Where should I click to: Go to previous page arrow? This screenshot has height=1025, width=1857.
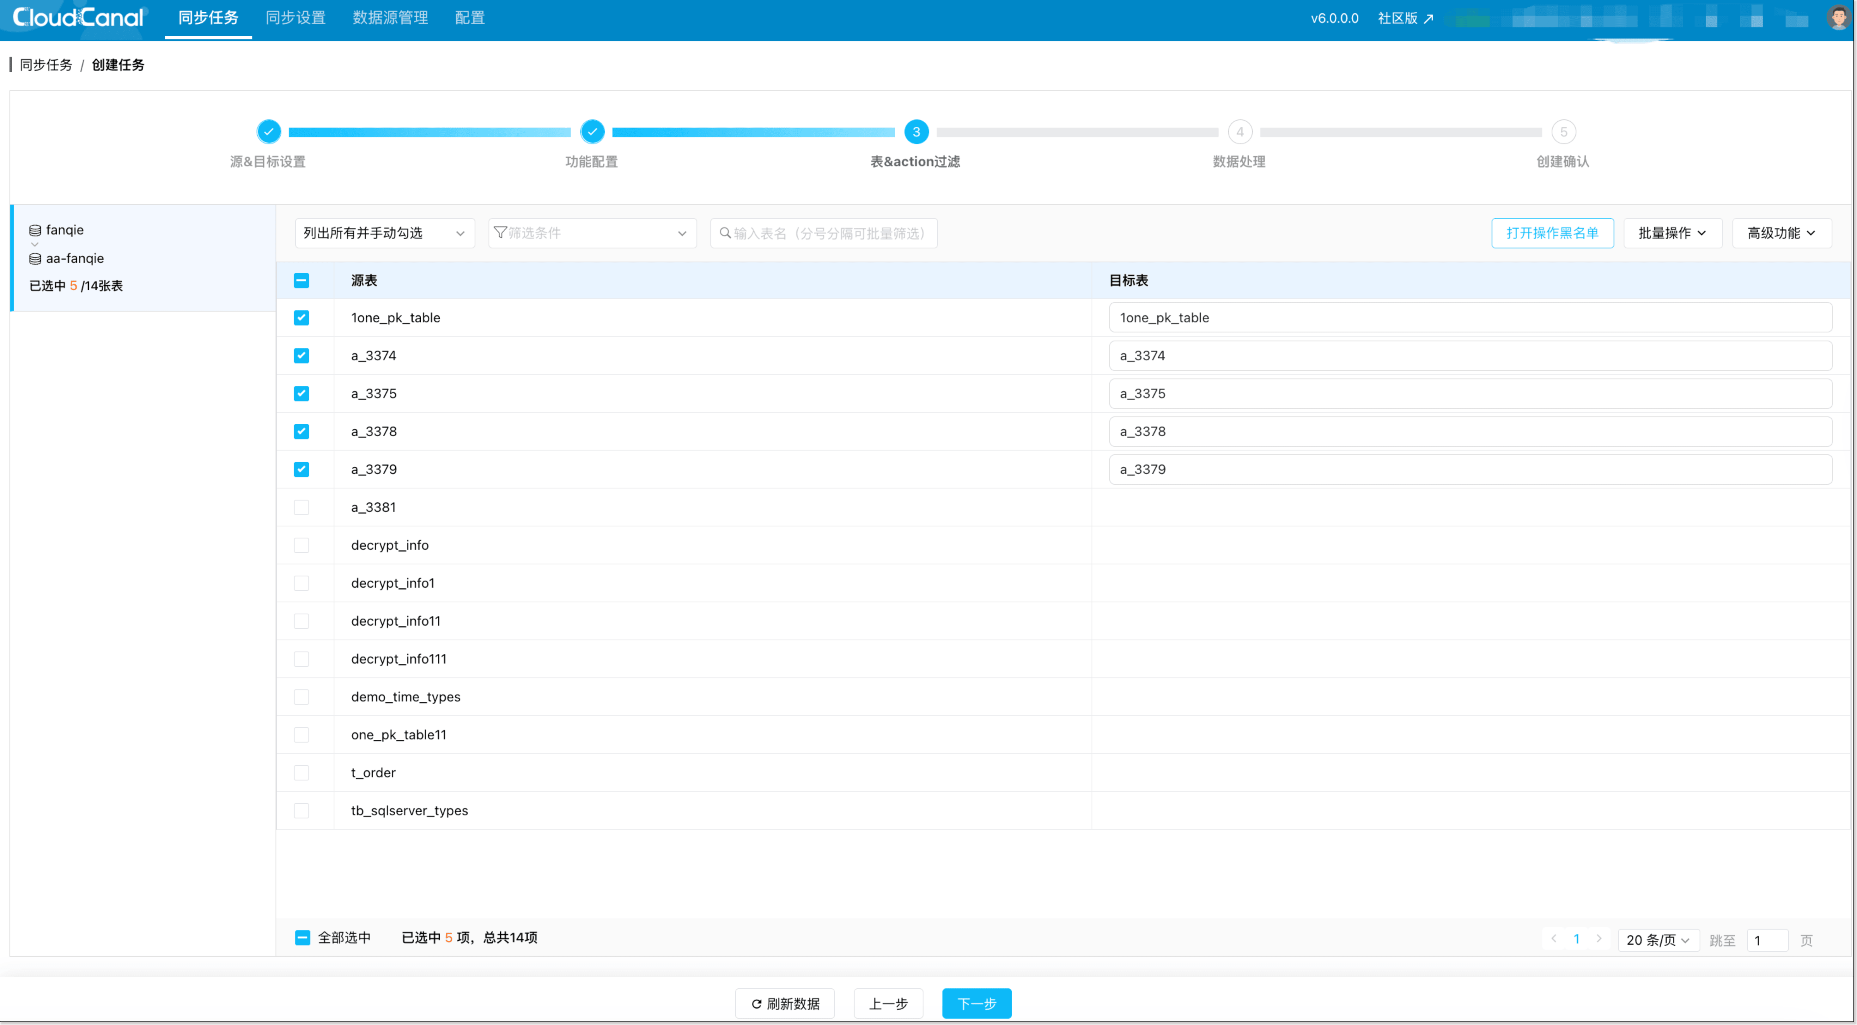1554,938
